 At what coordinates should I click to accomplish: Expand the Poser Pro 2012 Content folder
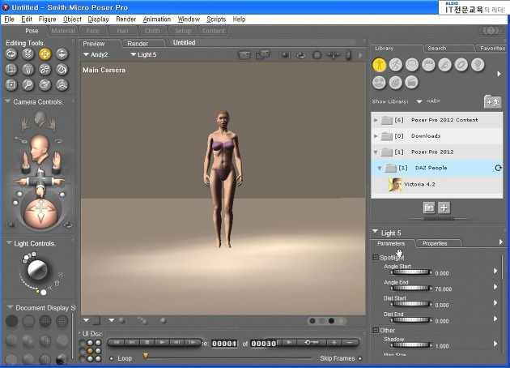pyautogui.click(x=376, y=120)
